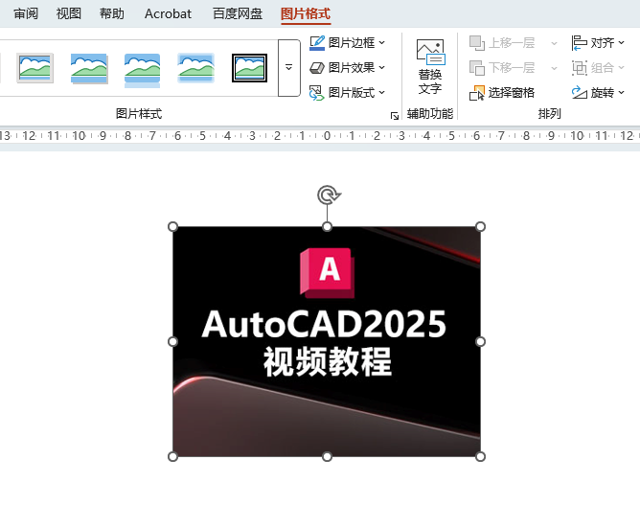Click the top-middle sizing handle of picture
The height and width of the screenshot is (506, 640).
tap(327, 227)
